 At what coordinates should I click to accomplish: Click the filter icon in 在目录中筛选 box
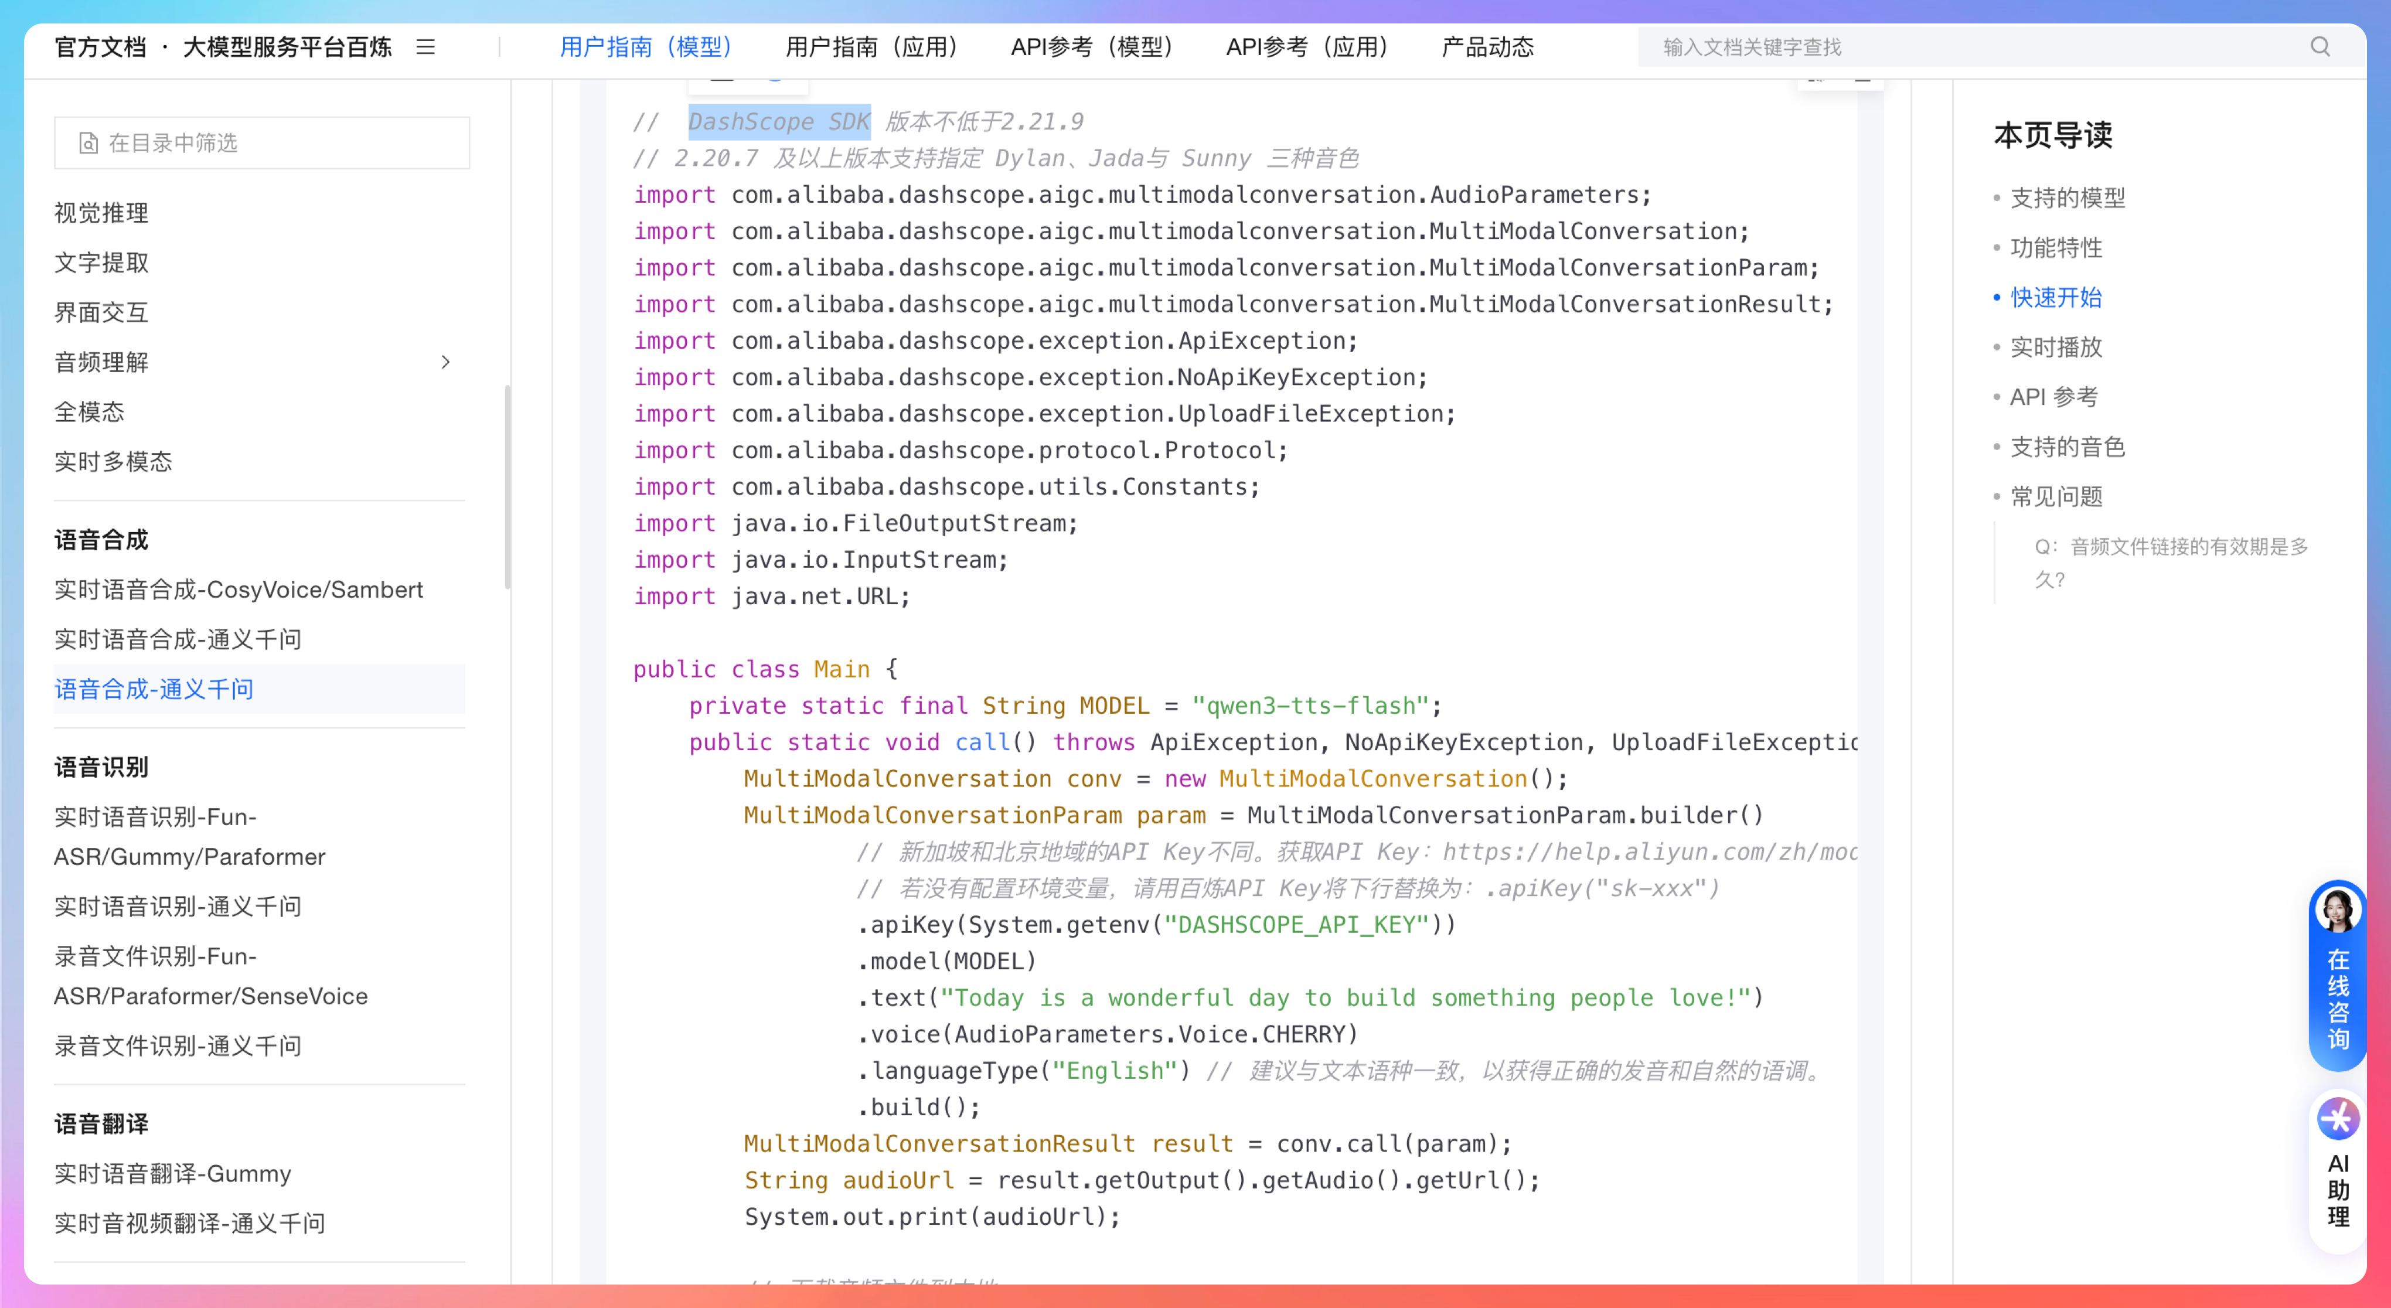88,143
